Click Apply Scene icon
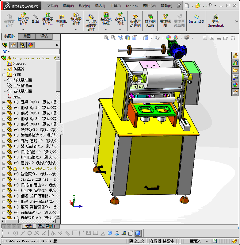The width and height of the screenshot is (240, 245). 176,38
